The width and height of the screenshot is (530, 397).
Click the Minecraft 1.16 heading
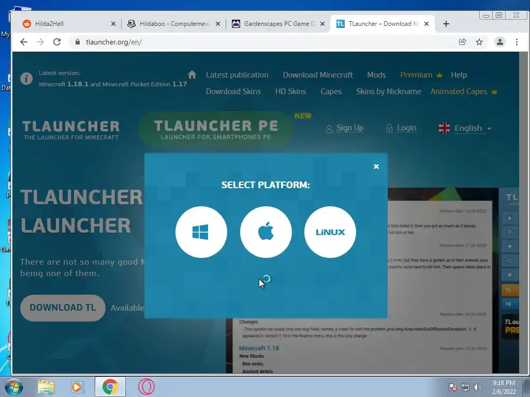[x=259, y=348]
